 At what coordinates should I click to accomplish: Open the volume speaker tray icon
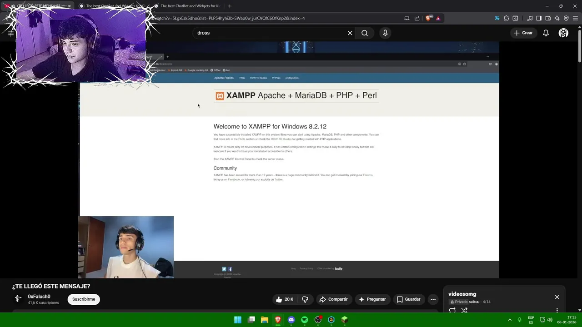tap(550, 320)
